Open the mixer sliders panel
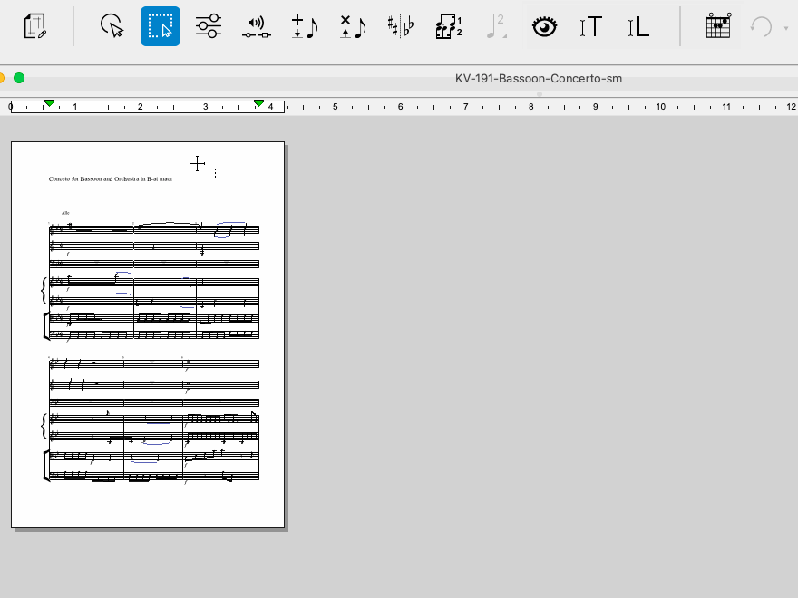 coord(209,26)
